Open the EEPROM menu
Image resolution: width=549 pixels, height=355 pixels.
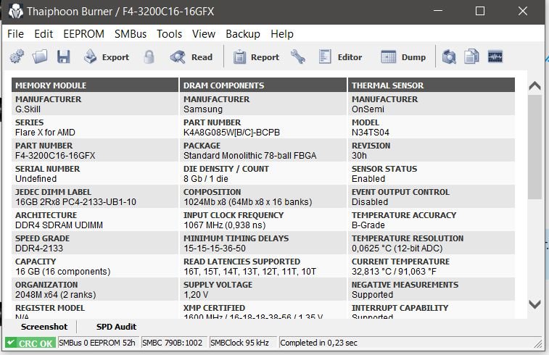pyautogui.click(x=83, y=34)
